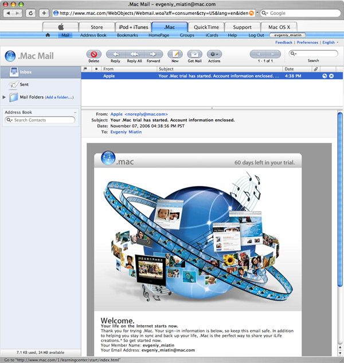Open Preferences link
Image resolution: width=344 pixels, height=363 pixels.
tap(307, 42)
